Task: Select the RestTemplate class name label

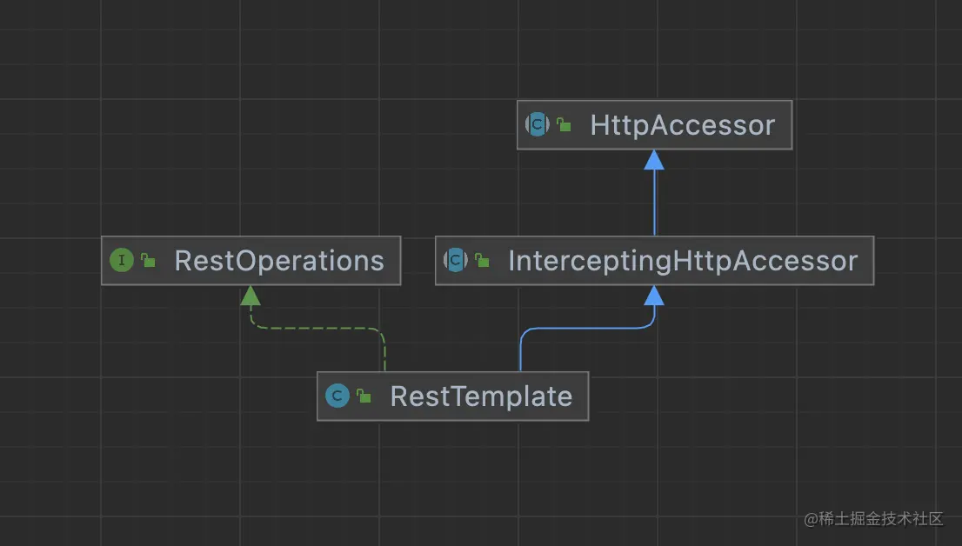Action: [481, 396]
